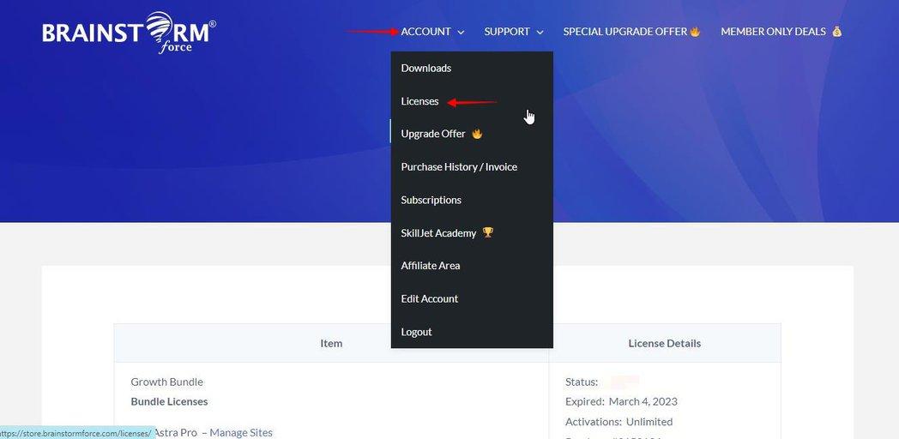Click the money bag icon beside Member Only Deals
Viewport: 899px width, 439px height.
tap(837, 32)
